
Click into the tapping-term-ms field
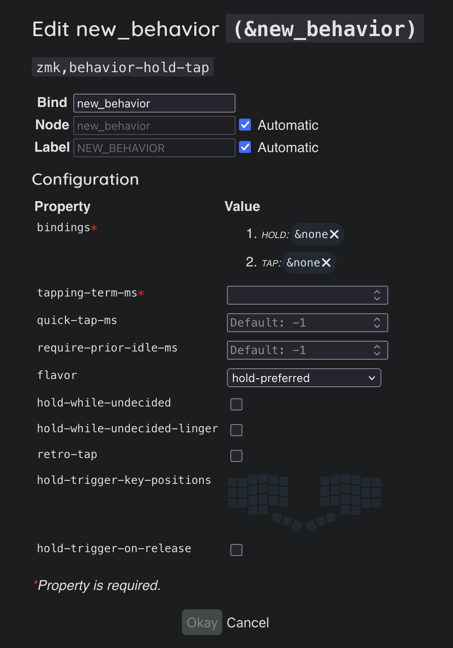tap(298, 295)
